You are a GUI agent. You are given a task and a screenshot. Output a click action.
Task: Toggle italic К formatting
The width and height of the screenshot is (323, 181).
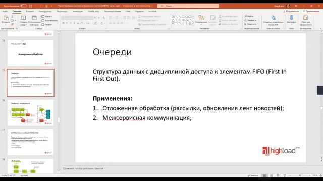coord(67,23)
